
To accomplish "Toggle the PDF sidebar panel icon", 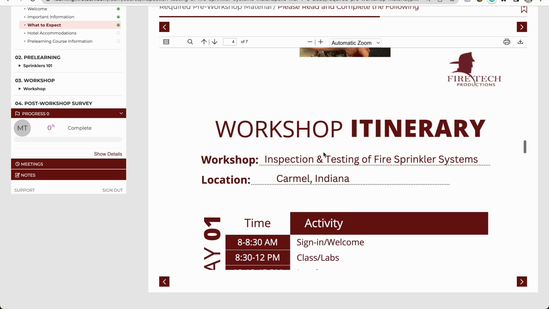I will [x=166, y=42].
